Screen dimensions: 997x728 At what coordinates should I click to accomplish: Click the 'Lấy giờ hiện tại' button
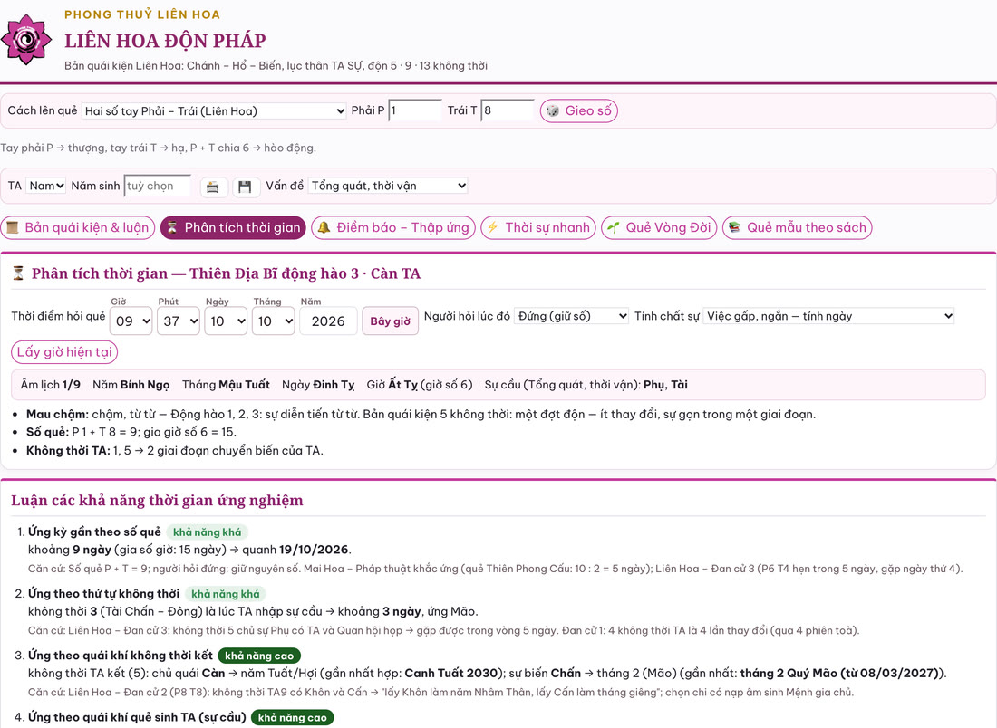click(x=64, y=352)
